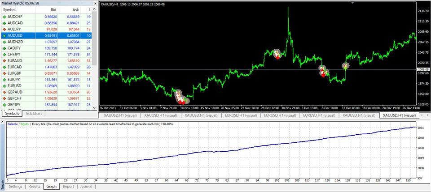This screenshot has width=431, height=192.
Task: Open the Tester Settings tab
Action: point(15,187)
